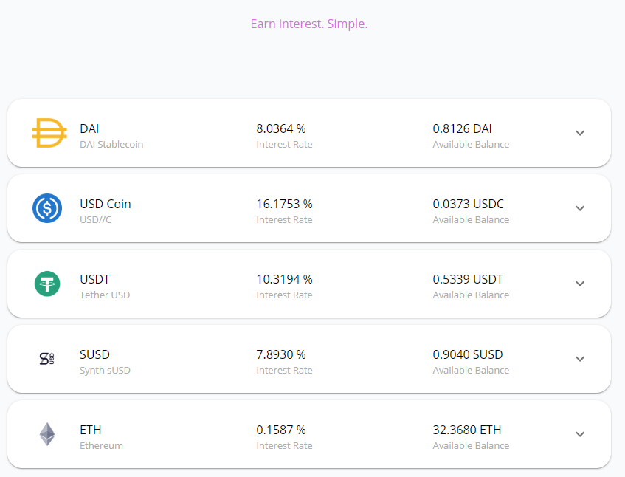
Task: Click the 'Earn interest. Simple.' tagline
Action: (309, 24)
